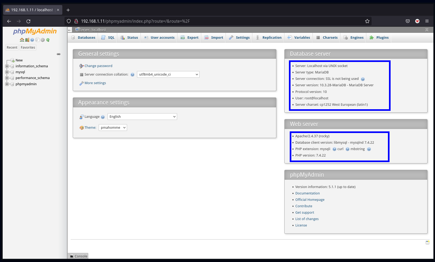
Task: Click the red extension icon in browser toolbar
Action: 417,21
